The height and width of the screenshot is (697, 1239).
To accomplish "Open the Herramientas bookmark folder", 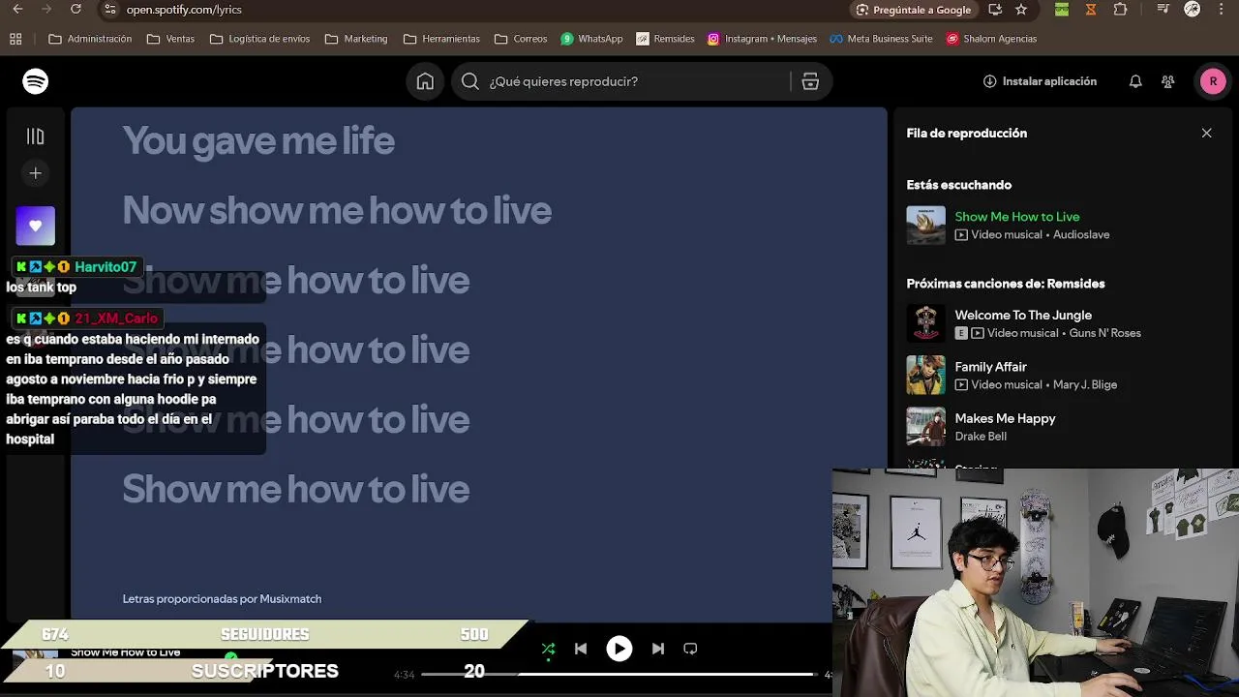I will coord(441,39).
